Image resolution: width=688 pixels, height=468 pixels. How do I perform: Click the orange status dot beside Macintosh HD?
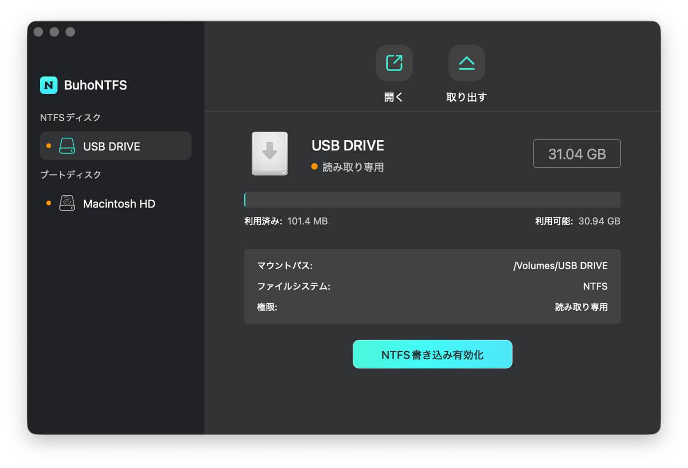coord(48,203)
